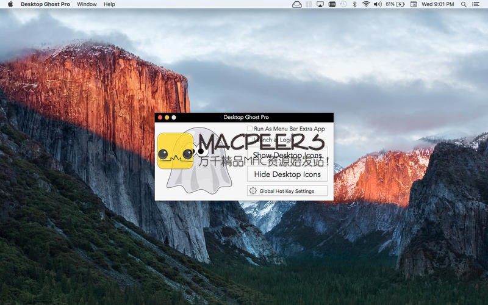488x305 pixels.
Task: Enable Run As Menu Bar Extra App
Action: [250, 129]
